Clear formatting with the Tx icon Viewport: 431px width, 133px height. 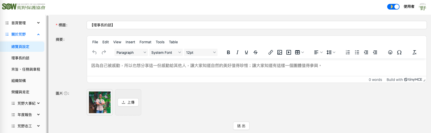415,52
